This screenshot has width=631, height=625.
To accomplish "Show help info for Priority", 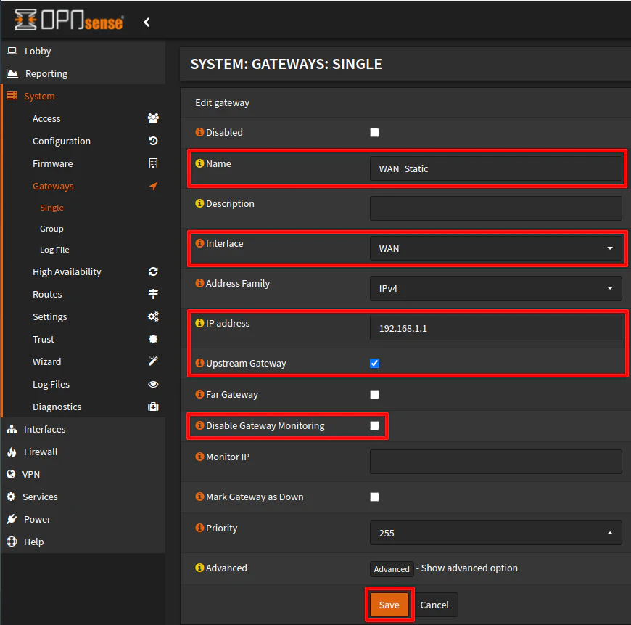I will [x=199, y=528].
